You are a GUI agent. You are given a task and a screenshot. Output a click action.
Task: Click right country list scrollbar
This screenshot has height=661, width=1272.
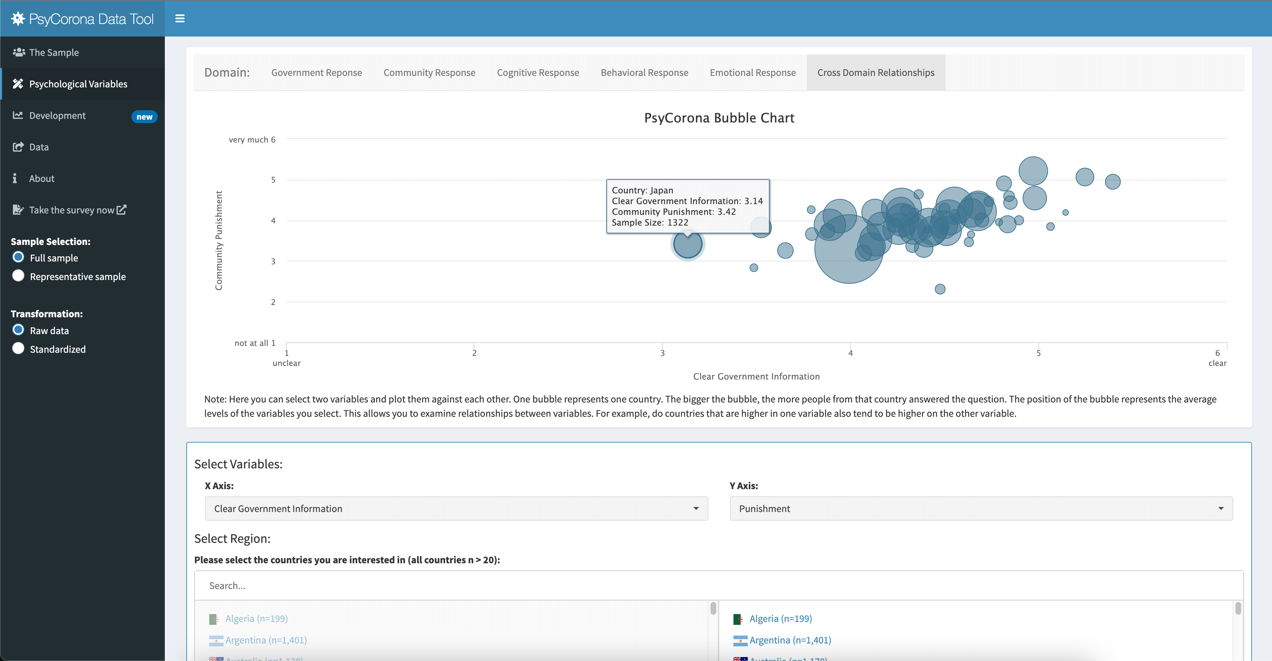[1238, 608]
